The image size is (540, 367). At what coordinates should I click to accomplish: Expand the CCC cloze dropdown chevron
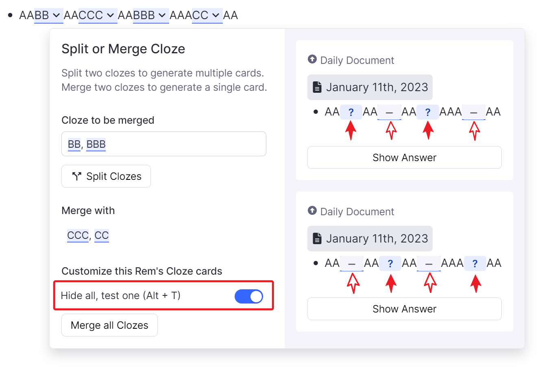[x=110, y=15]
